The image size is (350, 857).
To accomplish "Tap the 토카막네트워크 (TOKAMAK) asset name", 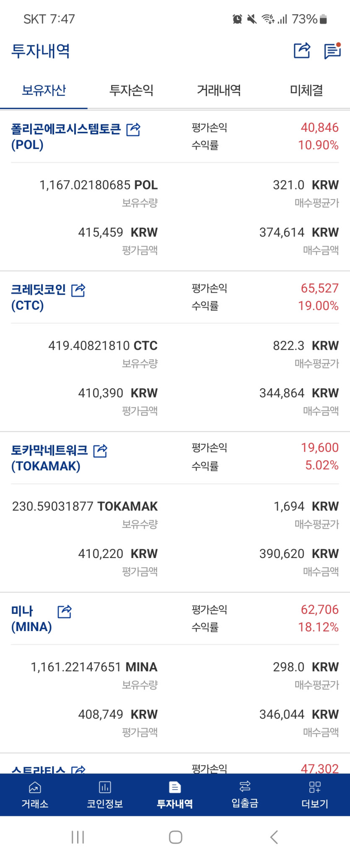I will coord(49,458).
